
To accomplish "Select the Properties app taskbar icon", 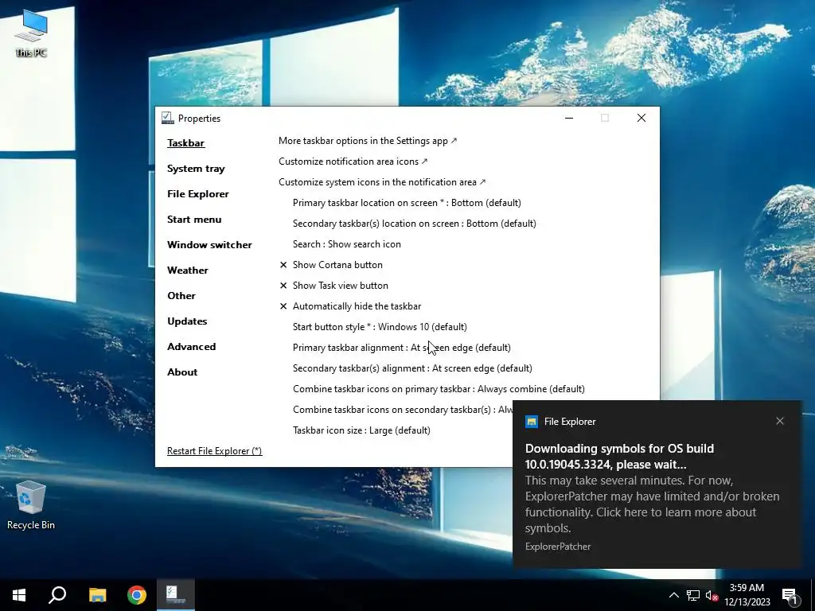I will pyautogui.click(x=176, y=595).
